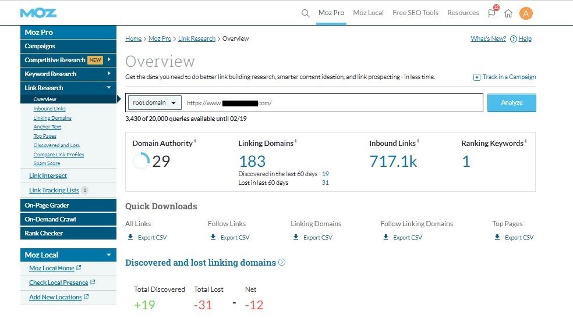Screen dimensions: 573x318
Task: Click the 717.1k inbound links value
Action: pos(393,161)
